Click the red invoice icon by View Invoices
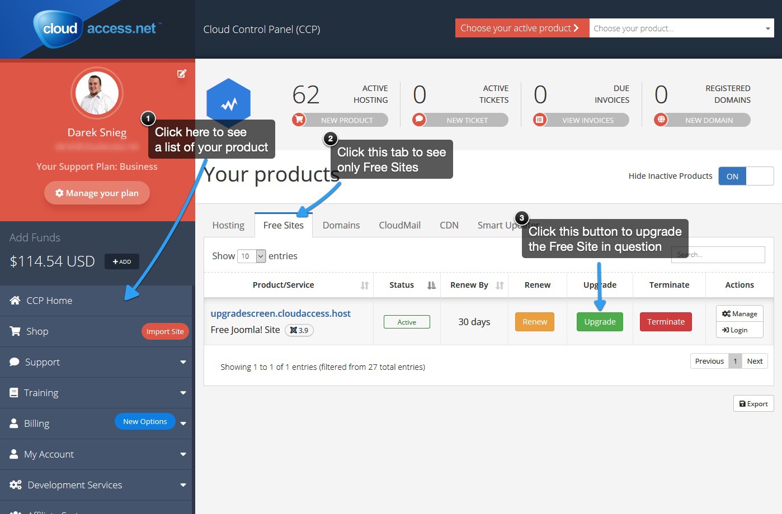This screenshot has width=782, height=514. coord(540,120)
